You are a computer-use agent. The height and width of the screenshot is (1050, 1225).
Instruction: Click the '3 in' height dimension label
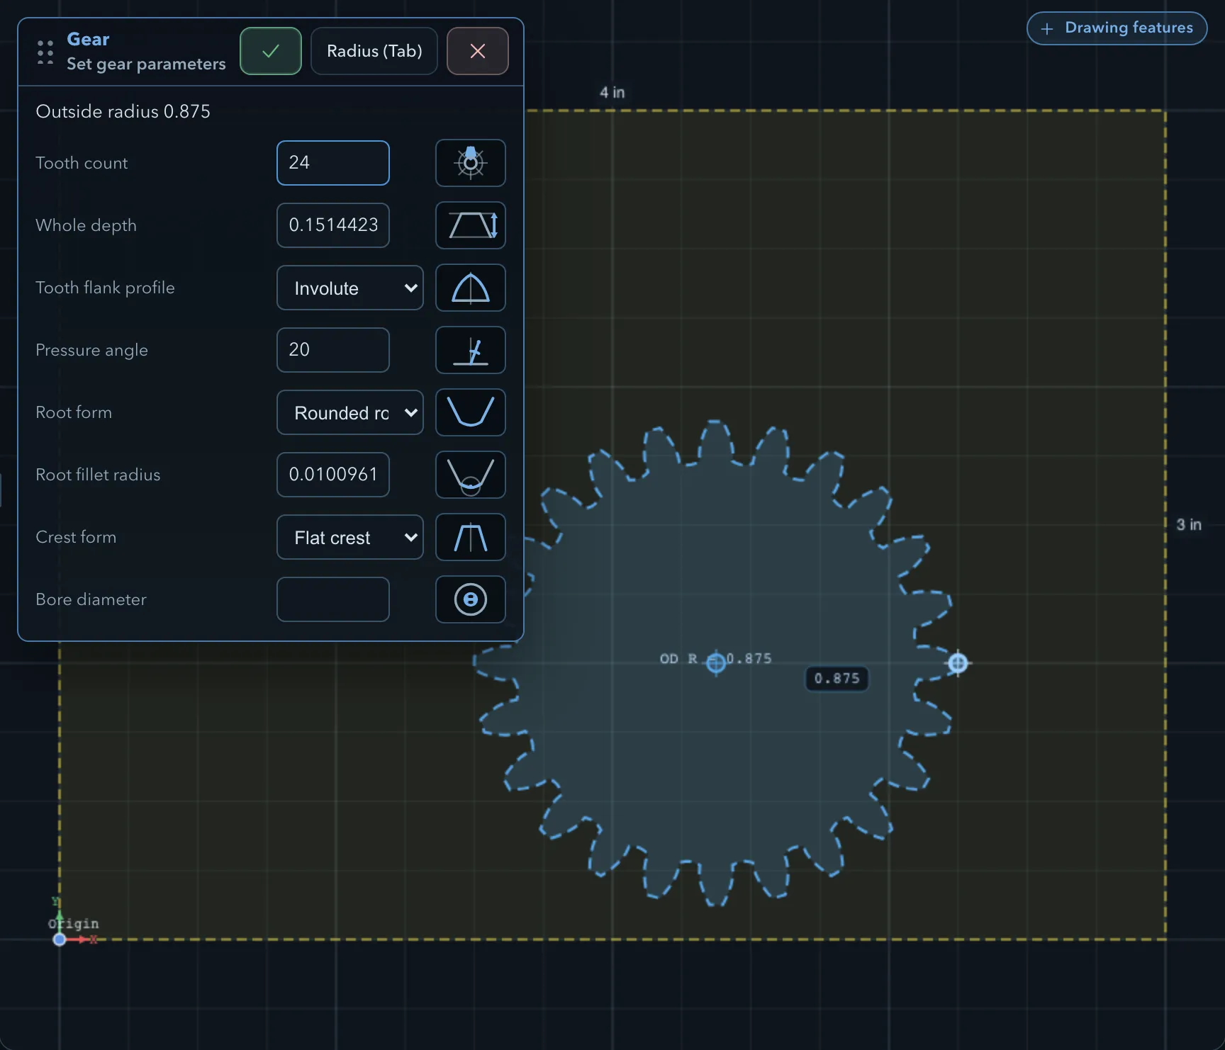(1189, 524)
